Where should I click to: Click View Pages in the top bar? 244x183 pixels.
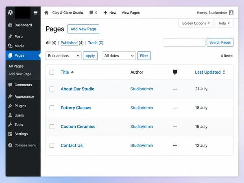coord(131,13)
